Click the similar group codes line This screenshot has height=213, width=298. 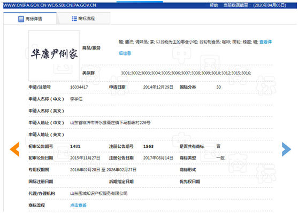coord(186,73)
